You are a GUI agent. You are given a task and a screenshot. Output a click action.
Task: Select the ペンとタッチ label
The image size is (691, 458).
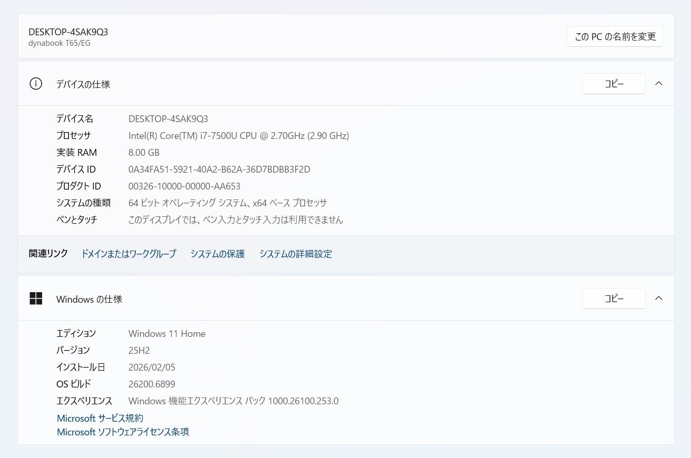coord(76,220)
